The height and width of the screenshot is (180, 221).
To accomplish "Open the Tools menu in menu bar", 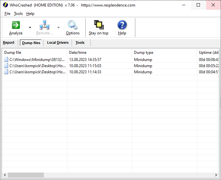I will (18, 14).
